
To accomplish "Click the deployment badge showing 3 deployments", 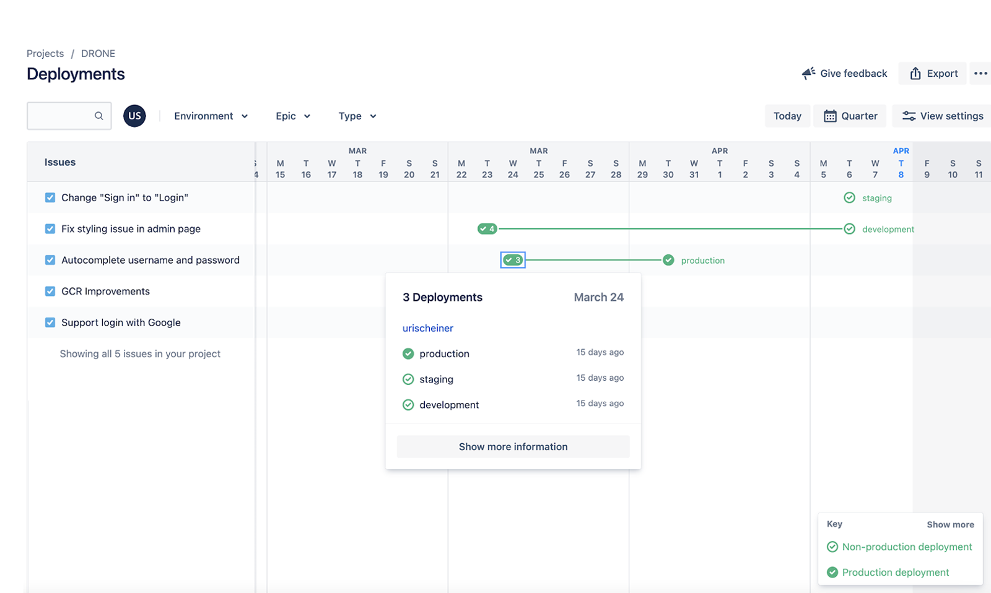I will tap(512, 260).
